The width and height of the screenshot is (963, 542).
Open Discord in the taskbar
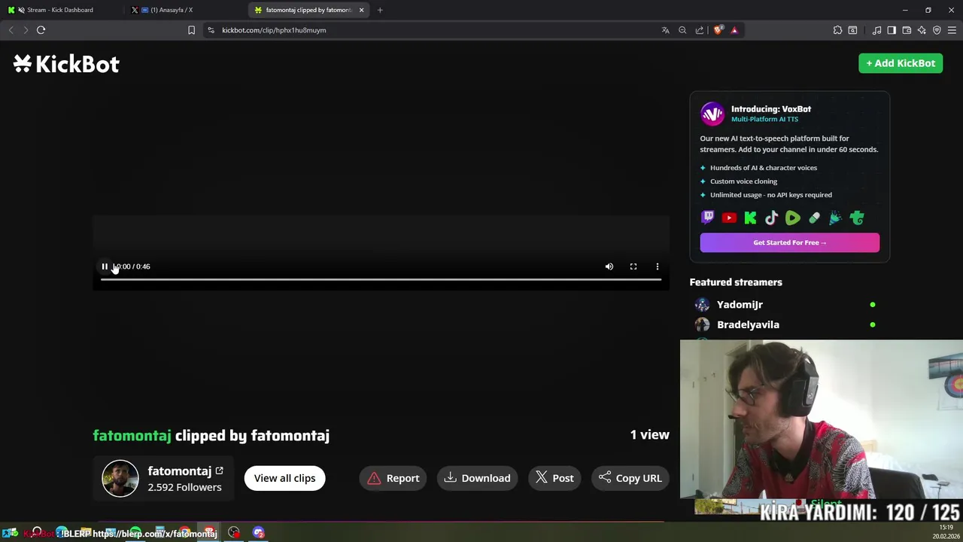coord(259,533)
